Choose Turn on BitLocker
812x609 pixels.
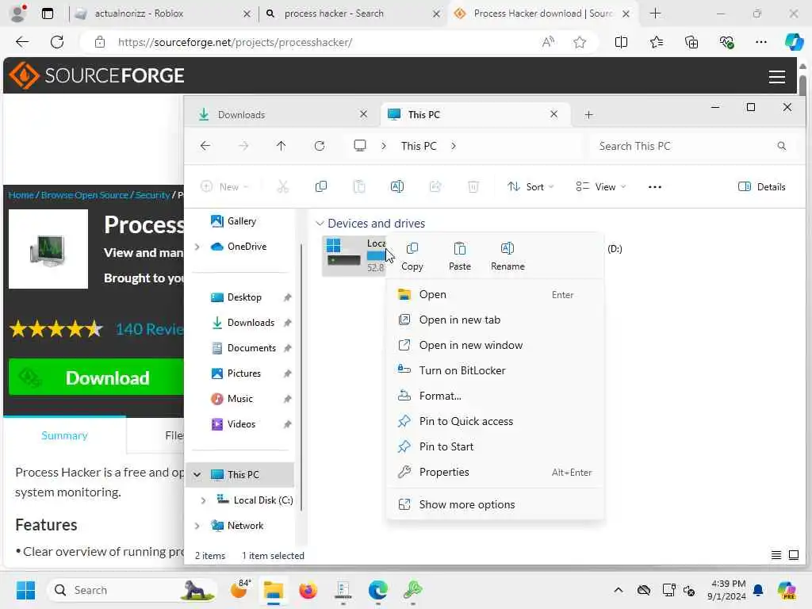tap(495, 370)
